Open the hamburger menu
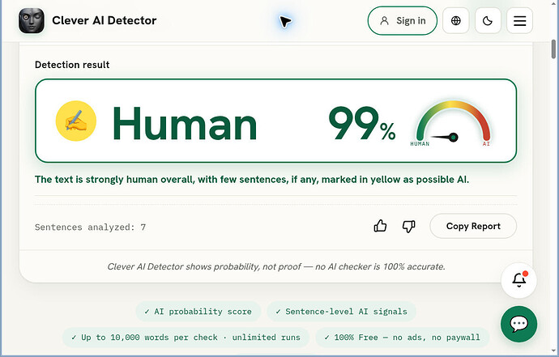The image size is (559, 357). tap(519, 21)
